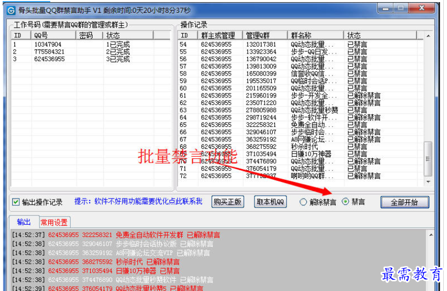Screen dimensions: 447x291
Task: Click output line 步步临时会话协议版 已解除禁言
Action: 113,244
